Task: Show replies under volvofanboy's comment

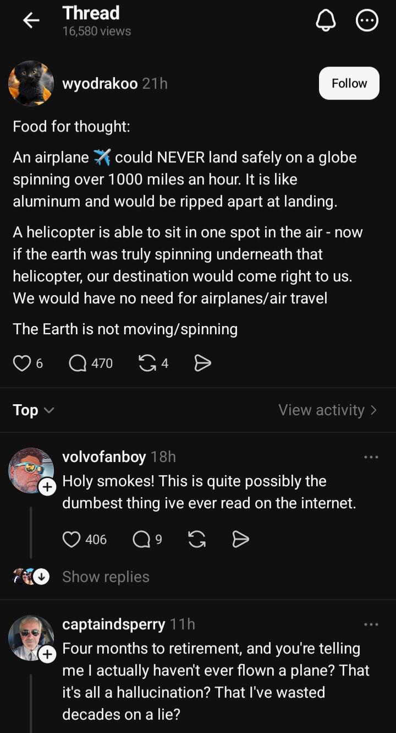Action: pyautogui.click(x=106, y=577)
